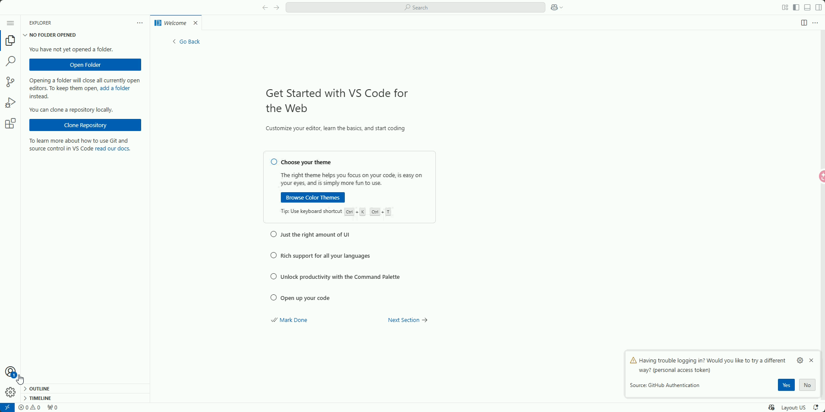
Task: Select the 'Just the right amount of UI' step
Action: coord(315,234)
